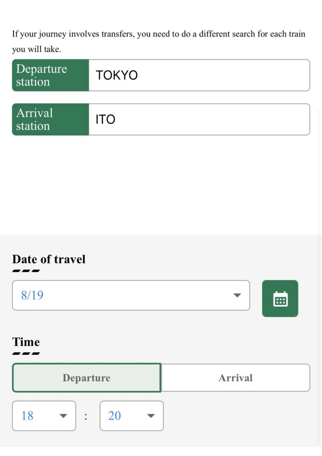Open the minute dropdown showing 20
The image size is (322, 456).
(132, 416)
